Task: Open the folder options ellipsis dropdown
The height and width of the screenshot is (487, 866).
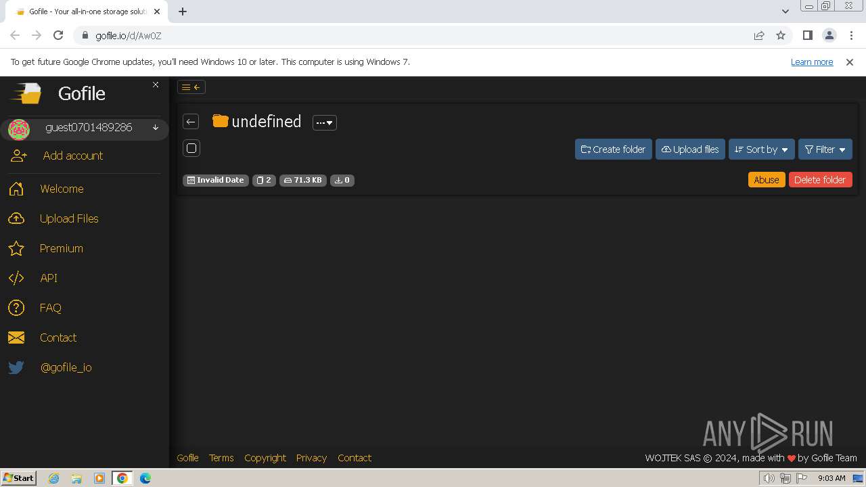Action: click(325, 122)
